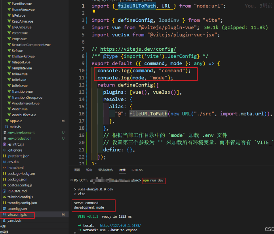274x234 pixels.
Task: Select Ref.vue in explorer
Action: pos(17,51)
